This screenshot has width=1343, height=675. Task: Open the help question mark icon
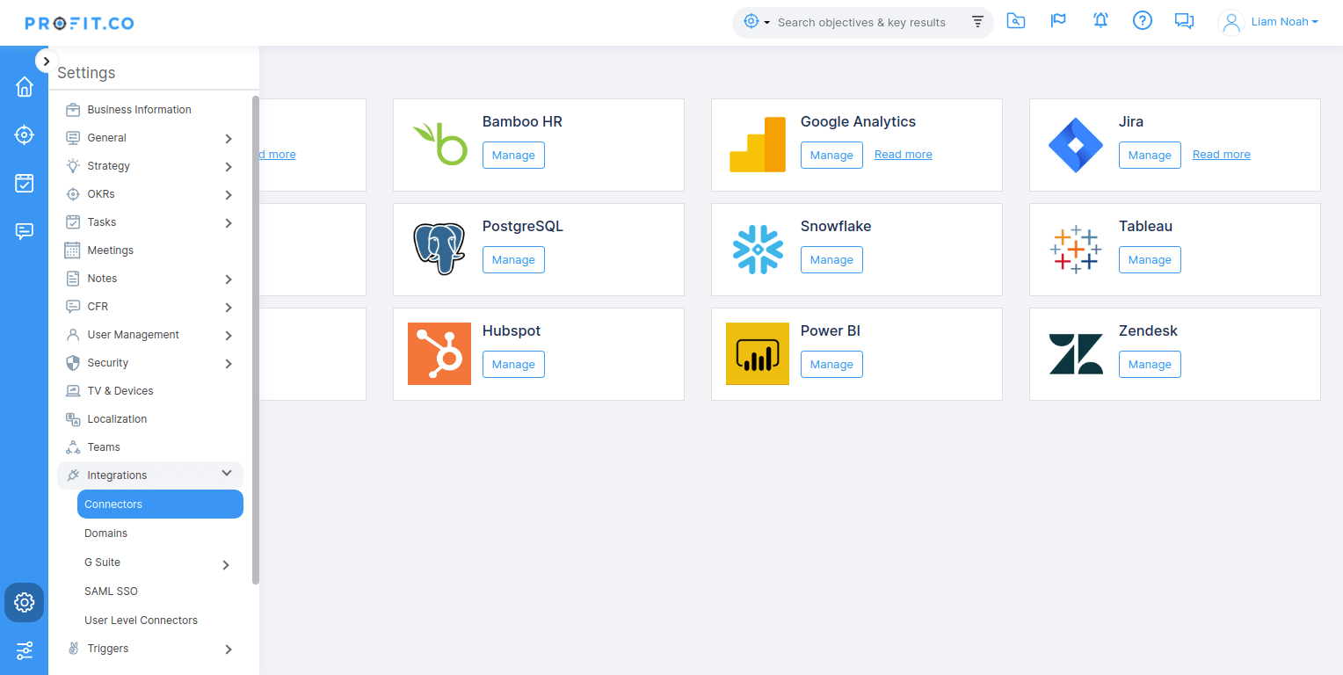(1143, 21)
